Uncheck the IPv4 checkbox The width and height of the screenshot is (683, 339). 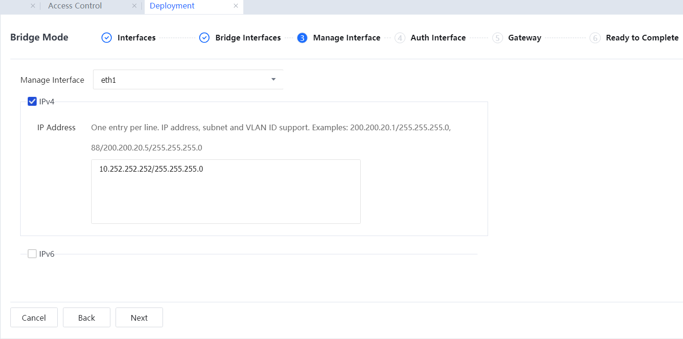[32, 101]
